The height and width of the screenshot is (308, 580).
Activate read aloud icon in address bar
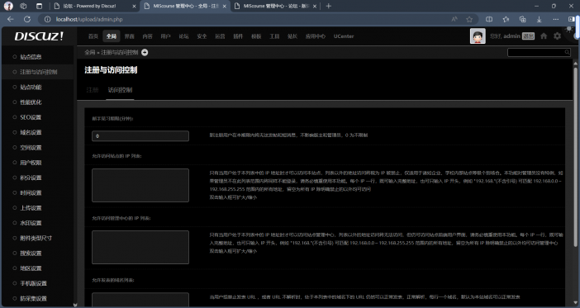click(x=454, y=19)
